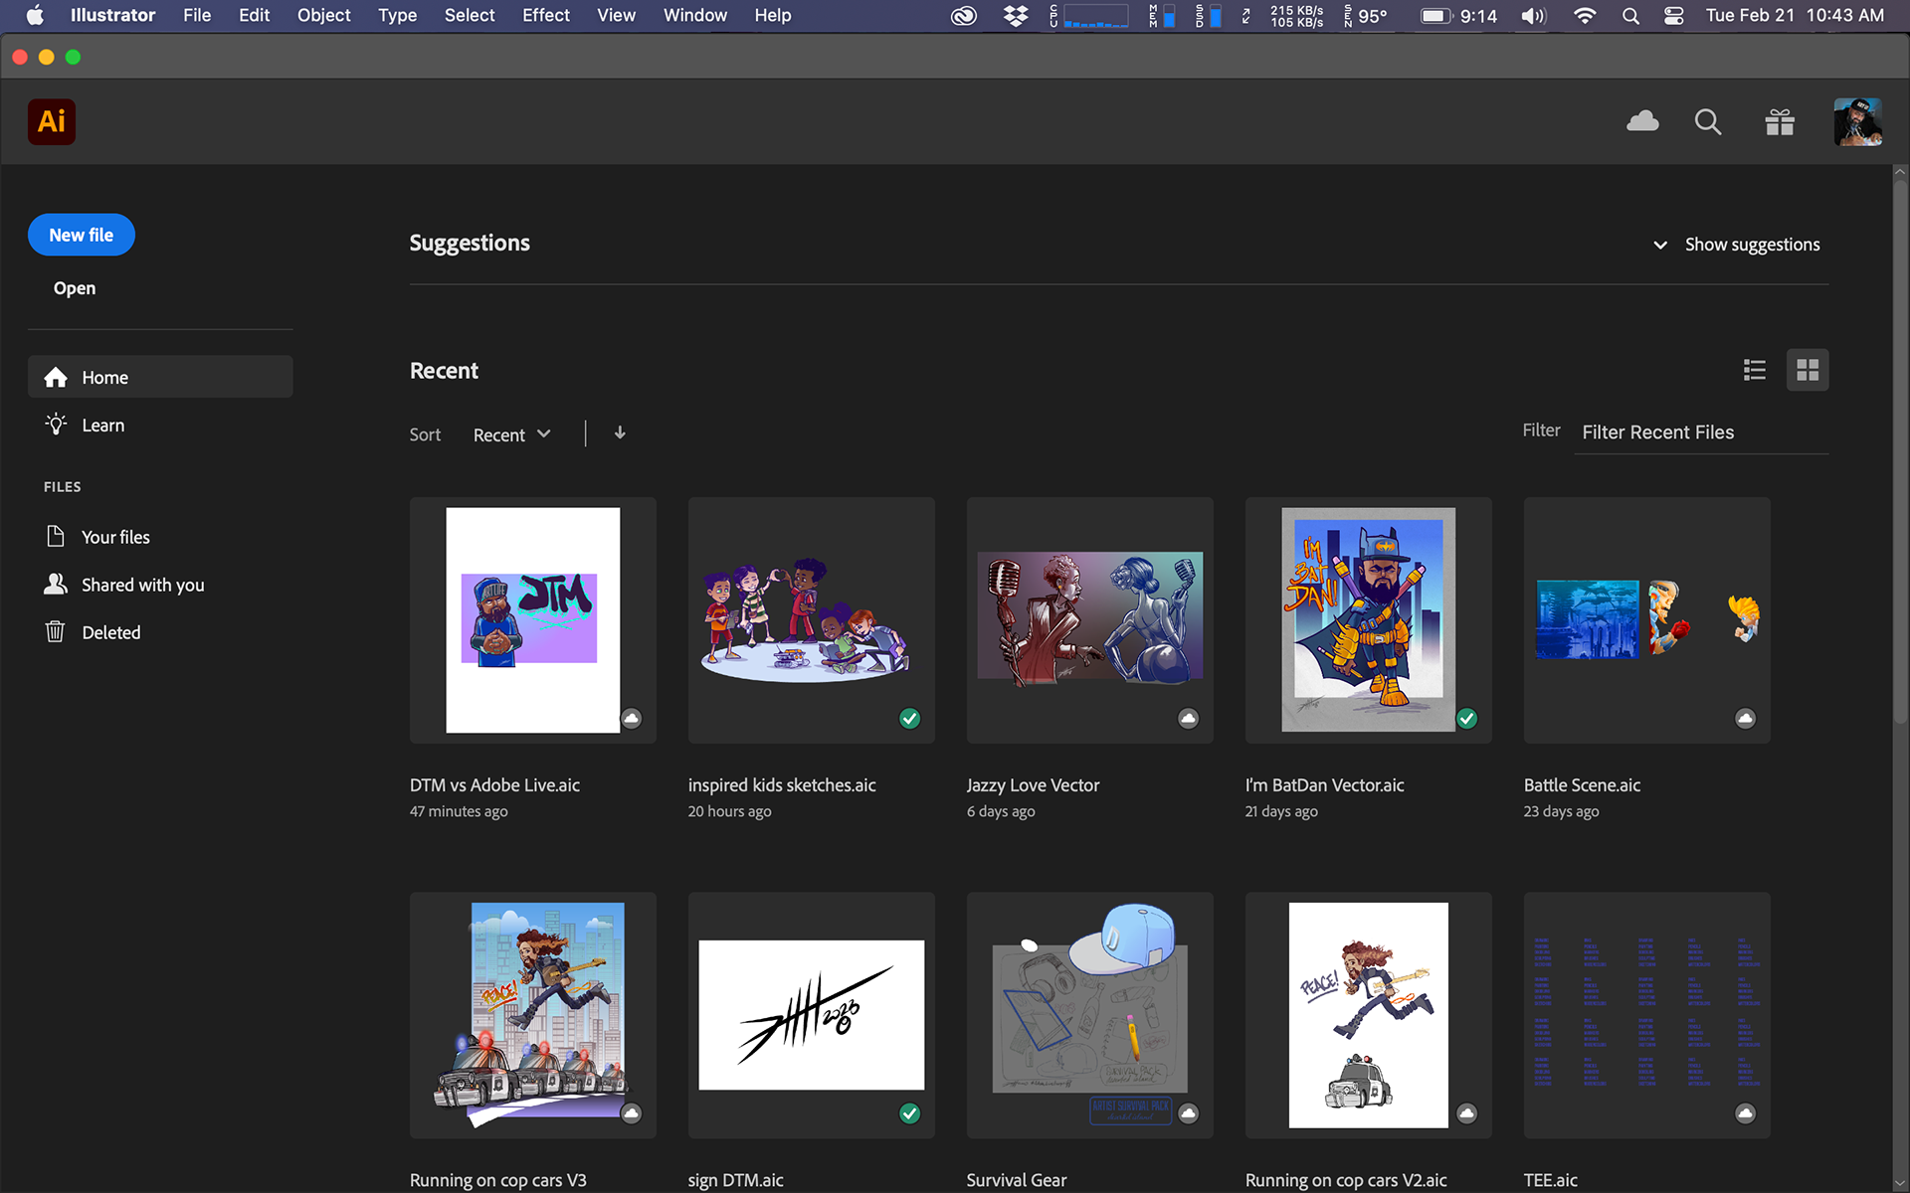Open the Object menu
The height and width of the screenshot is (1193, 1910).
pos(323,16)
